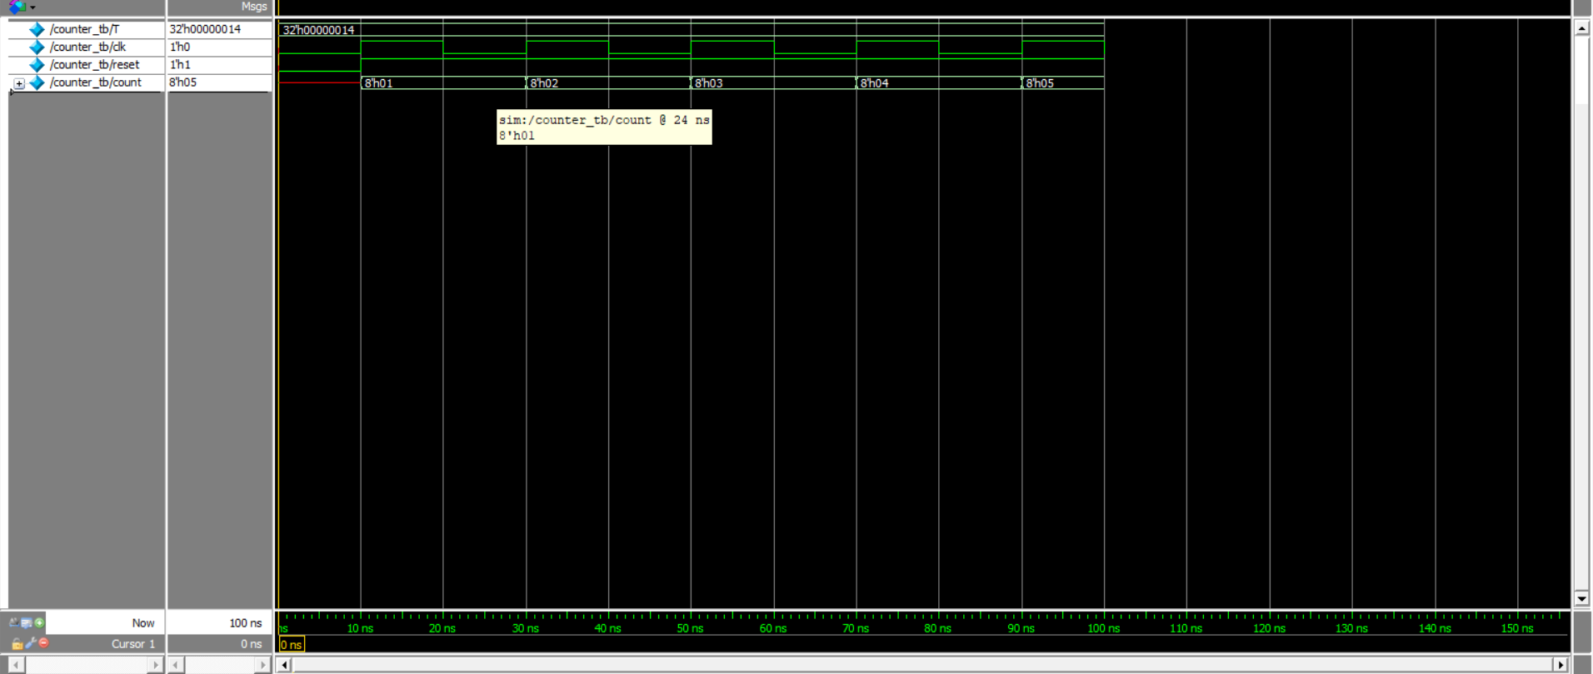Expand the /counter_tb/count bus
This screenshot has height=674, width=1593.
pos(19,83)
